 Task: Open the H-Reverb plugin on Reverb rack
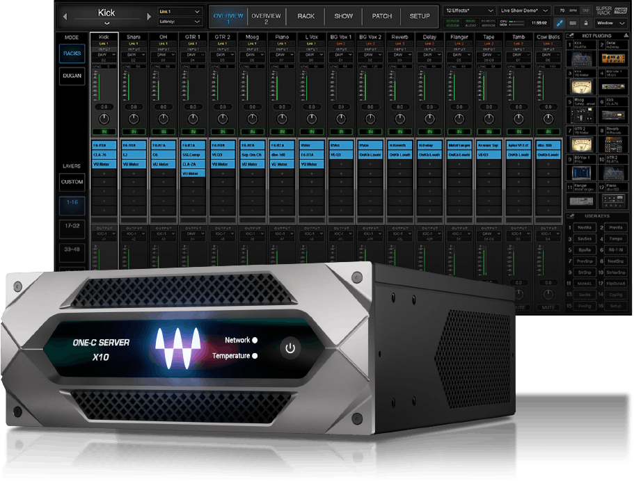[x=400, y=145]
